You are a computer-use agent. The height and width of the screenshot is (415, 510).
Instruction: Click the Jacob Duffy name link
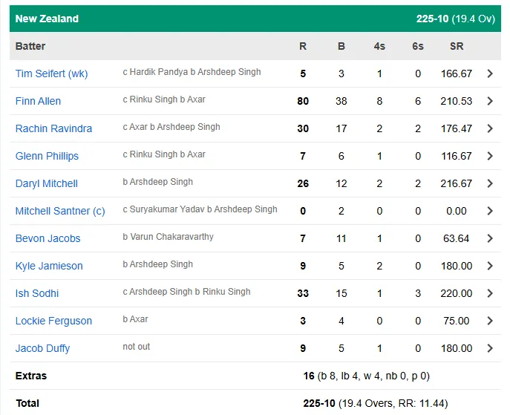point(42,348)
